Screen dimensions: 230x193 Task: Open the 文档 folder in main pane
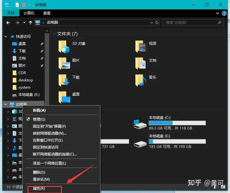tap(141, 64)
